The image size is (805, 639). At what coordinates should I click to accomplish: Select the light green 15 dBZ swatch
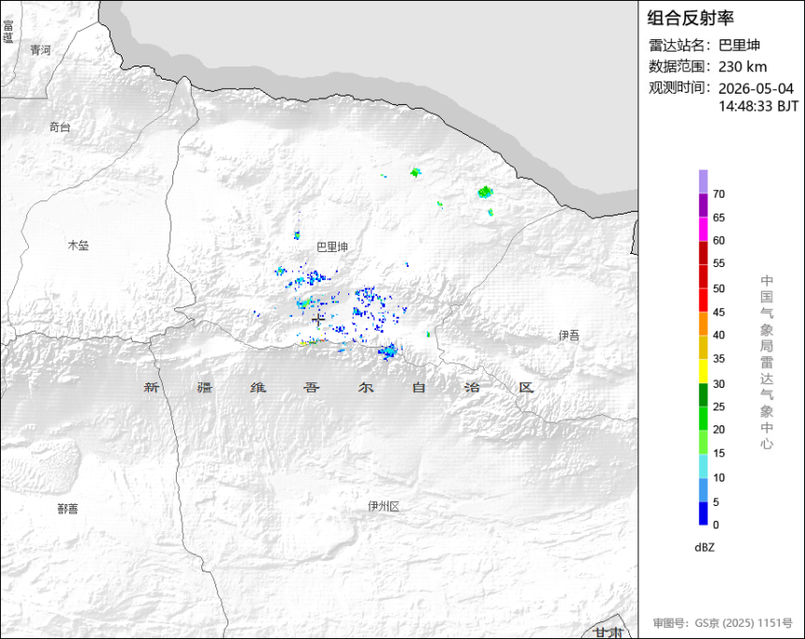703,441
